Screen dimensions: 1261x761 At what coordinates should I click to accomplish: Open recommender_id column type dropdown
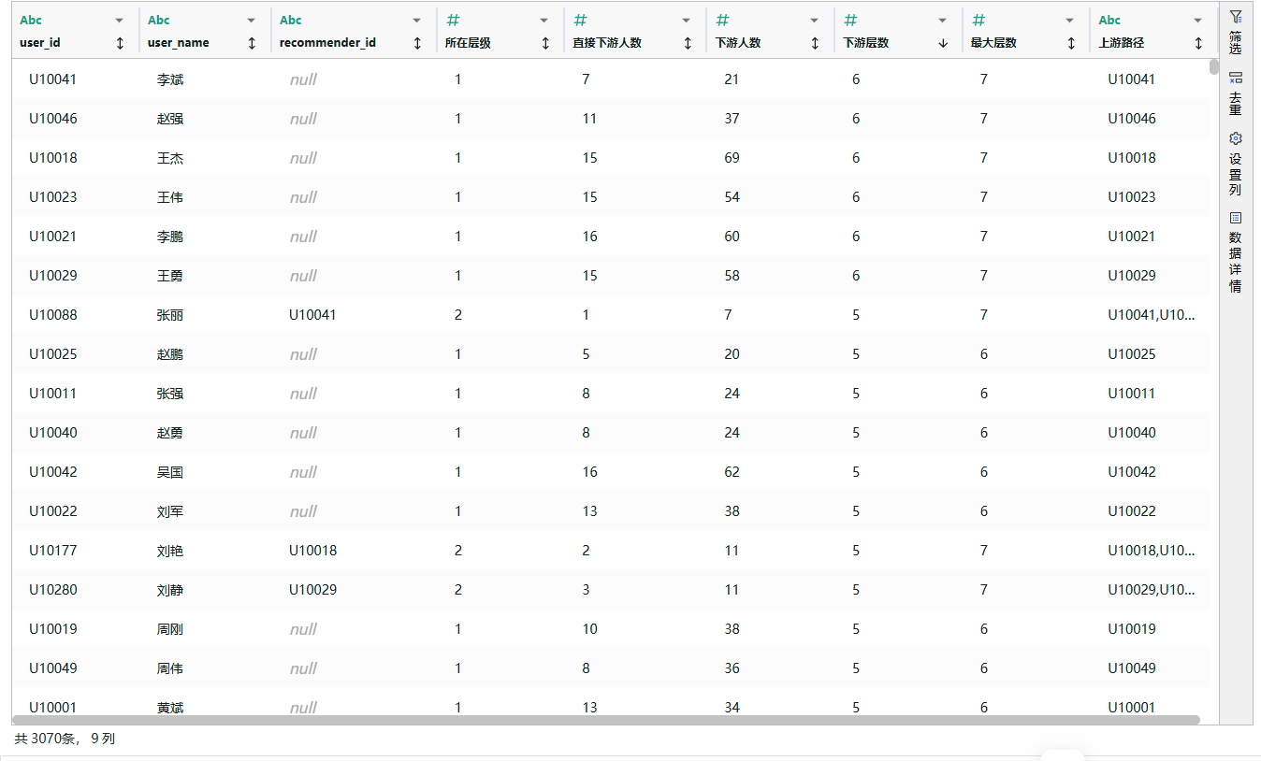pos(416,21)
